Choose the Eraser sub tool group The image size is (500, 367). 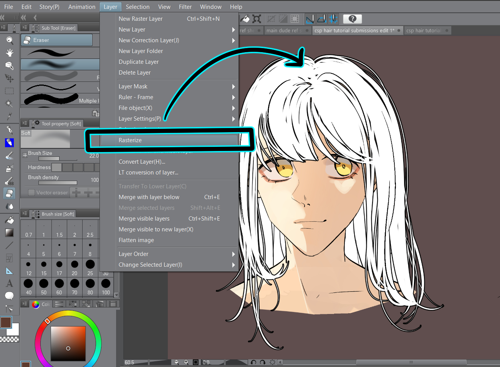[57, 40]
